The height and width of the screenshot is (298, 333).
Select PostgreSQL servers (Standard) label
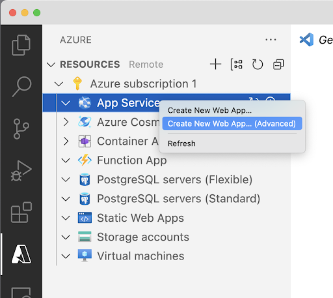[x=179, y=199]
